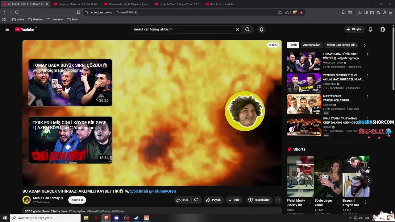
Task: Open a new browser tab
Action: click(257, 4)
